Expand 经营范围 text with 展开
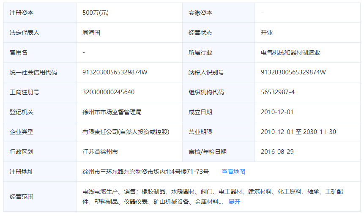Screen dimensions: 364x216 [234, 202]
